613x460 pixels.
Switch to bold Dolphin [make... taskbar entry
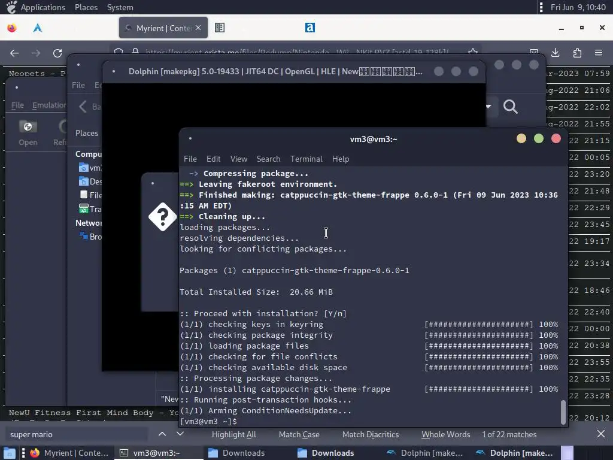[514, 453]
